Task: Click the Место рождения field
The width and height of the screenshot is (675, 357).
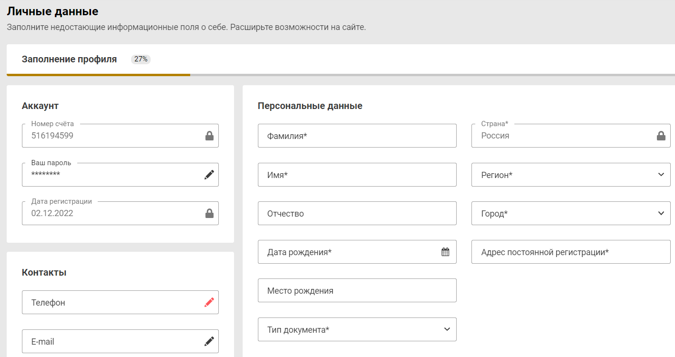Action: (357, 291)
